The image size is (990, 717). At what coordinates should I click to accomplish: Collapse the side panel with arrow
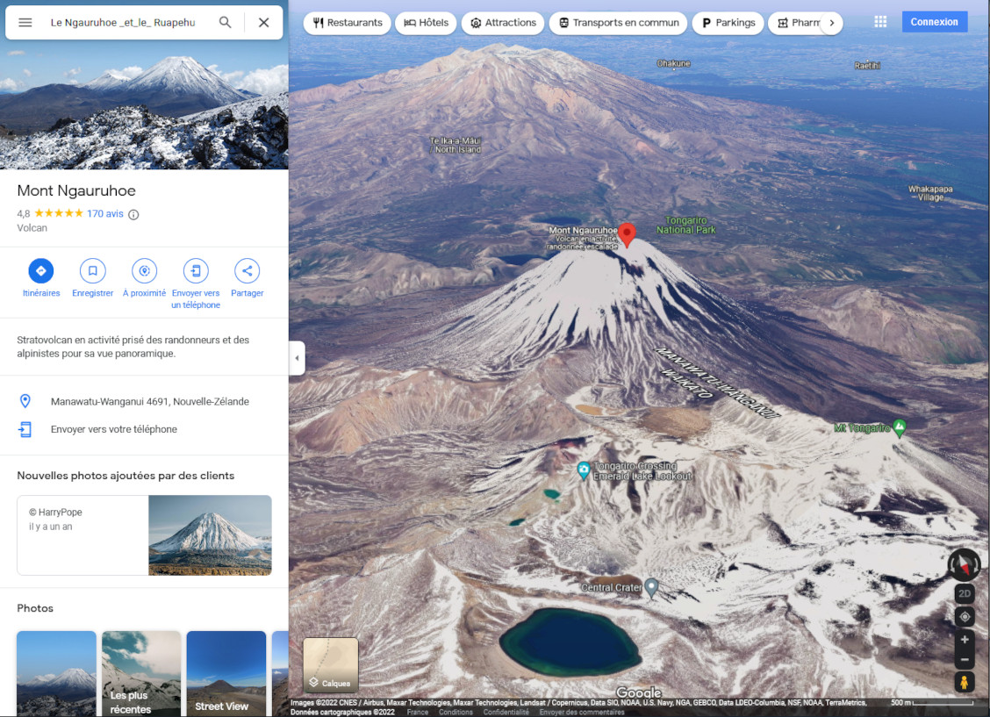pyautogui.click(x=297, y=358)
